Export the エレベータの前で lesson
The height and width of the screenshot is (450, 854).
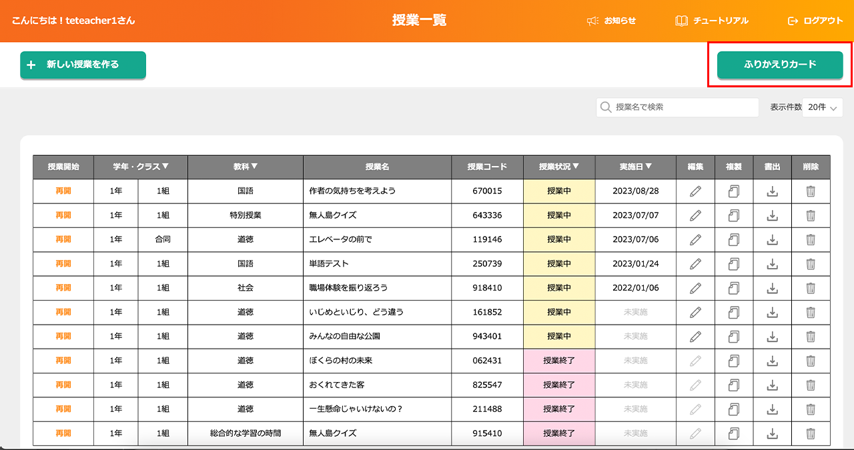point(772,239)
